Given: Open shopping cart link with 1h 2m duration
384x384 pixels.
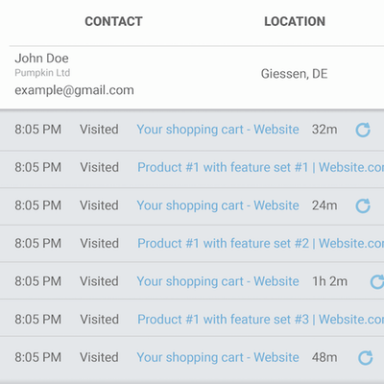Looking at the screenshot, I should coord(218,281).
